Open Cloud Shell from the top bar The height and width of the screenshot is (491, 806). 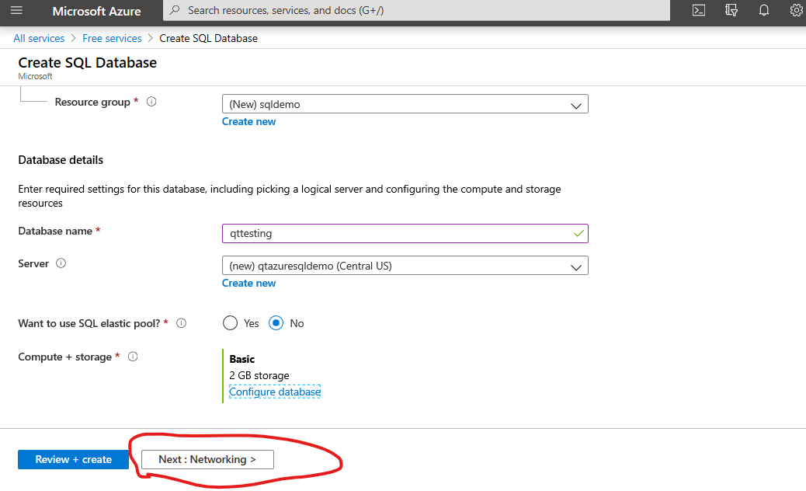point(699,10)
